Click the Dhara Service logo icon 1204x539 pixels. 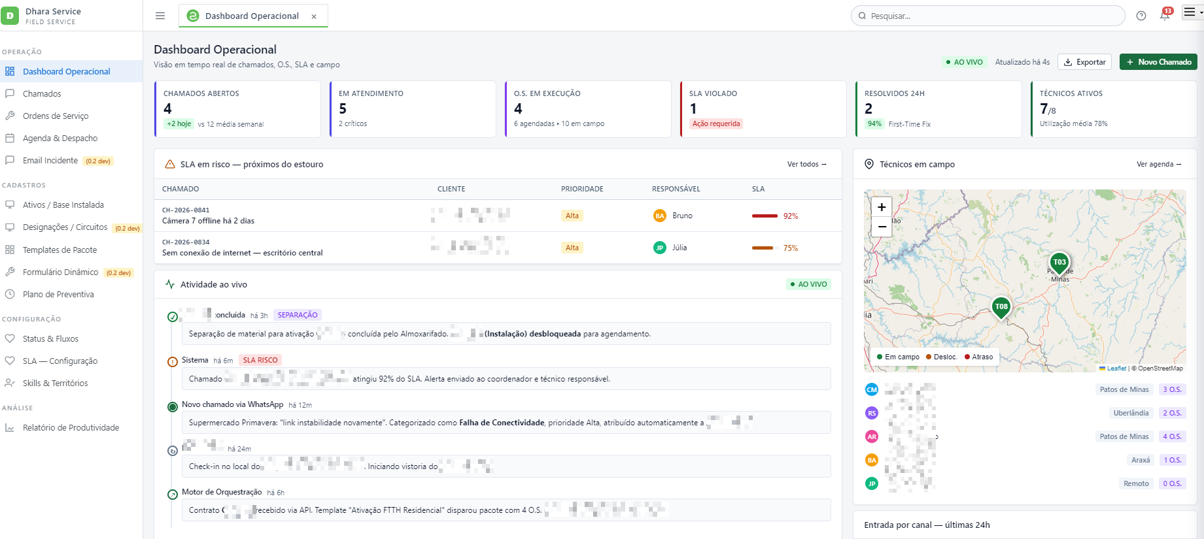tap(10, 16)
